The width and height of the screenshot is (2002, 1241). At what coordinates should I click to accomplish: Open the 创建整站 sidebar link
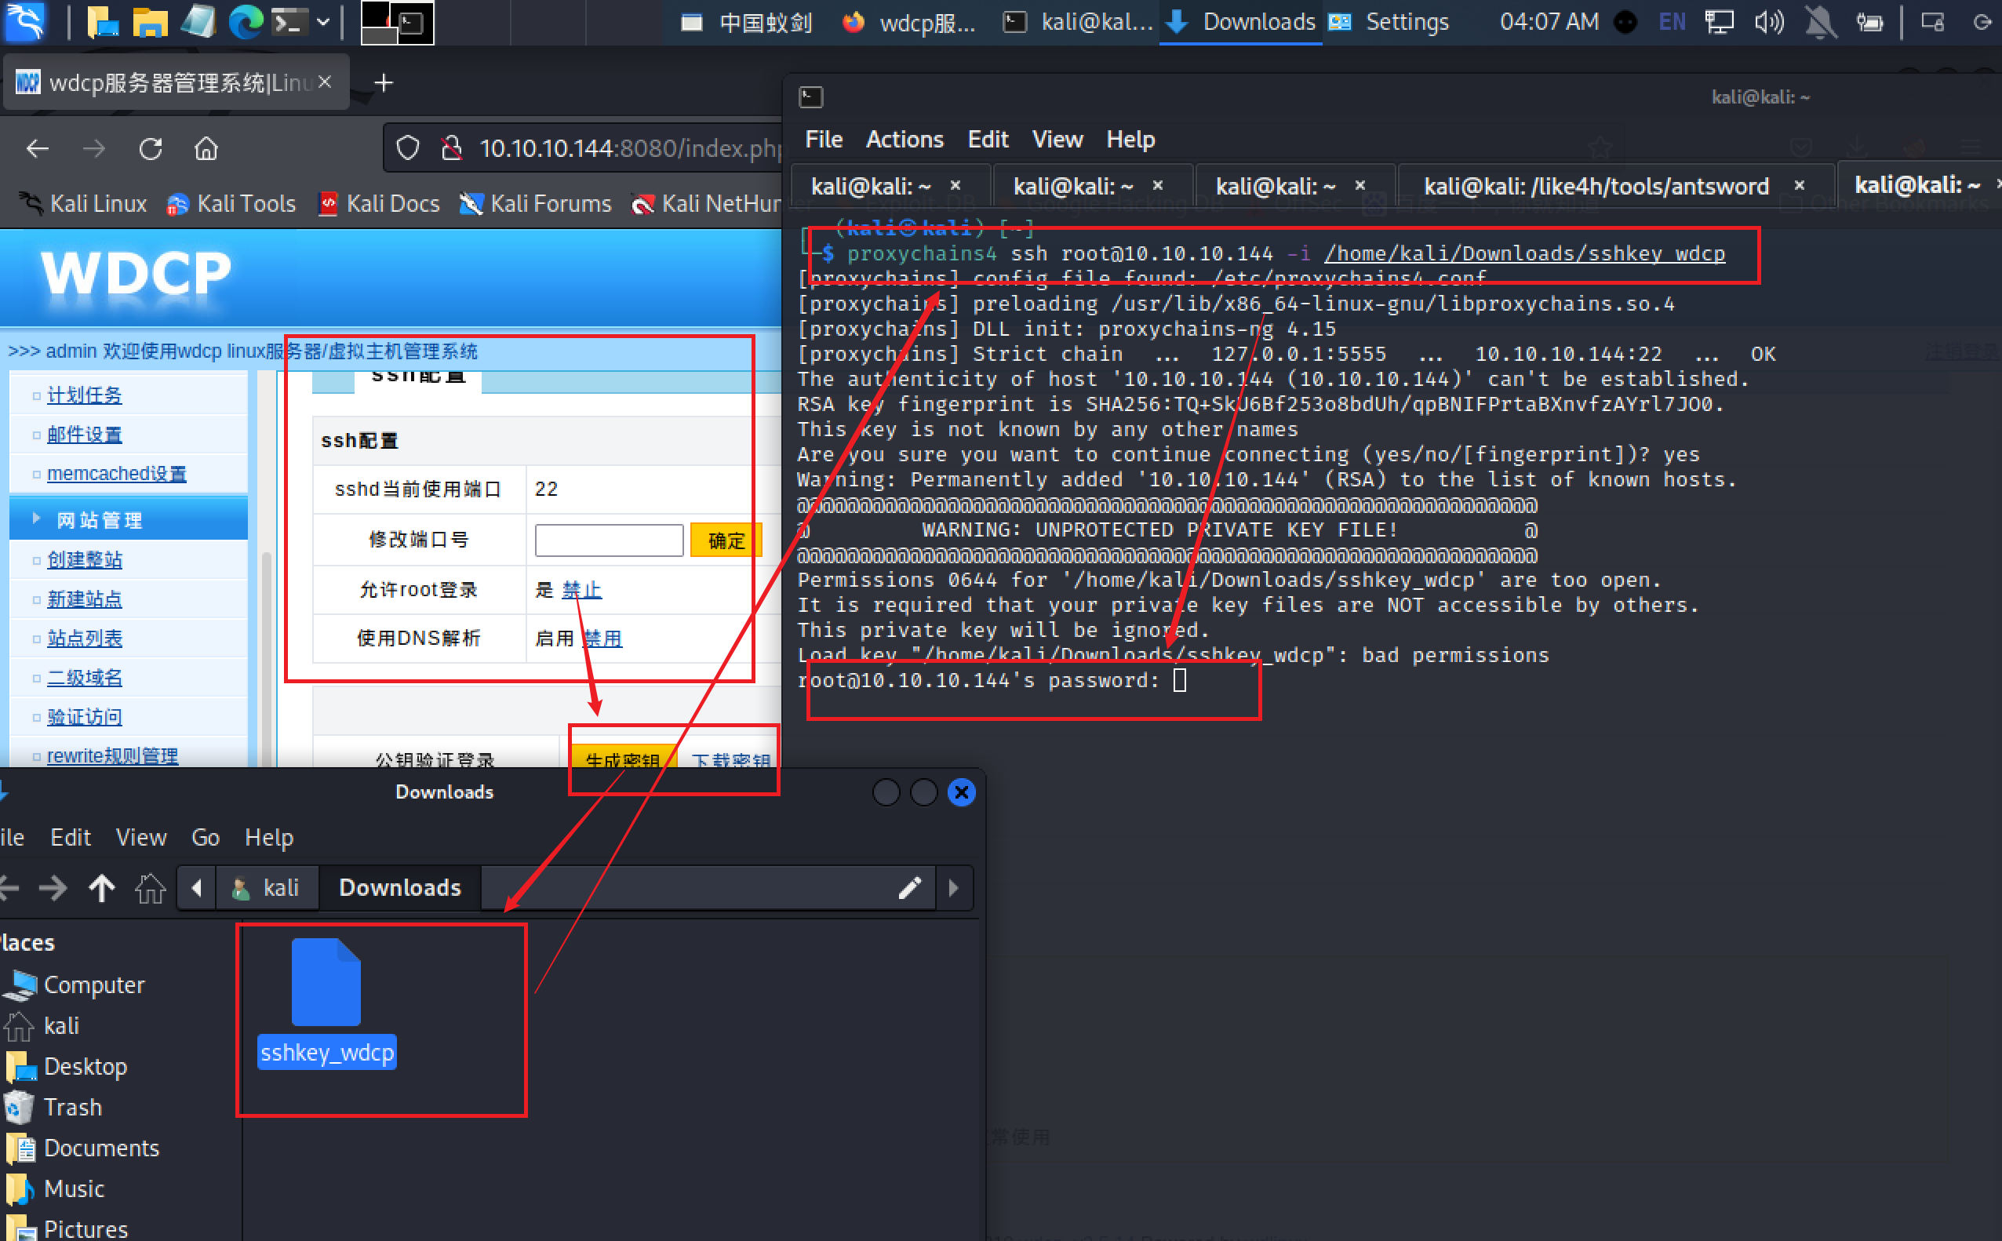pos(85,560)
